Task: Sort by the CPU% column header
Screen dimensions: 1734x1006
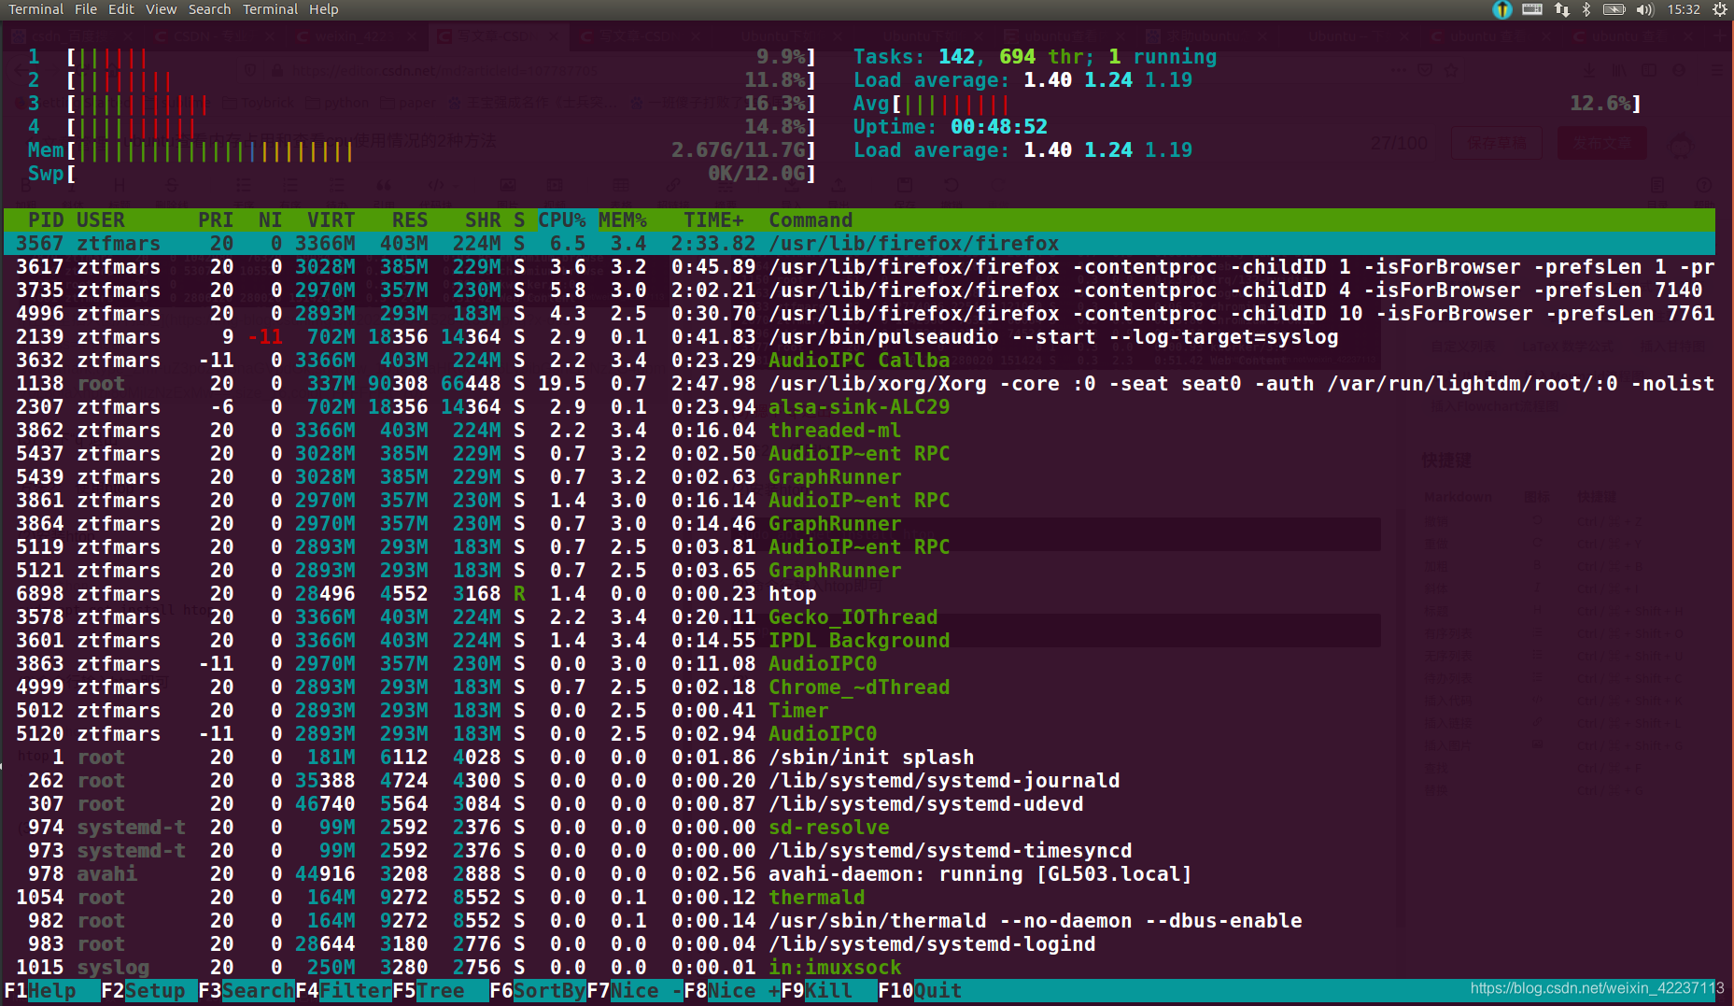Action: (561, 220)
